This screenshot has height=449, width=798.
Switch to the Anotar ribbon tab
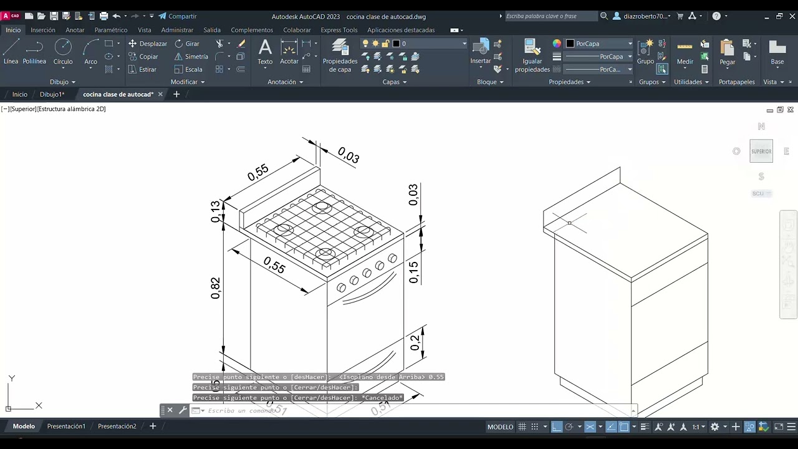[75, 30]
